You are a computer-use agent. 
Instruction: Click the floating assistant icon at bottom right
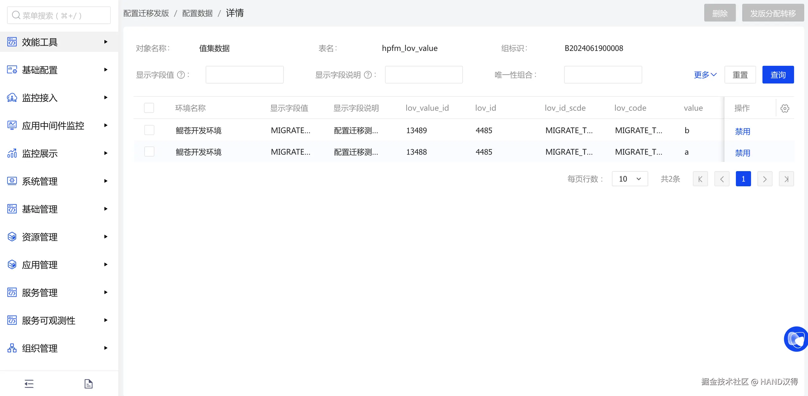[x=796, y=339]
